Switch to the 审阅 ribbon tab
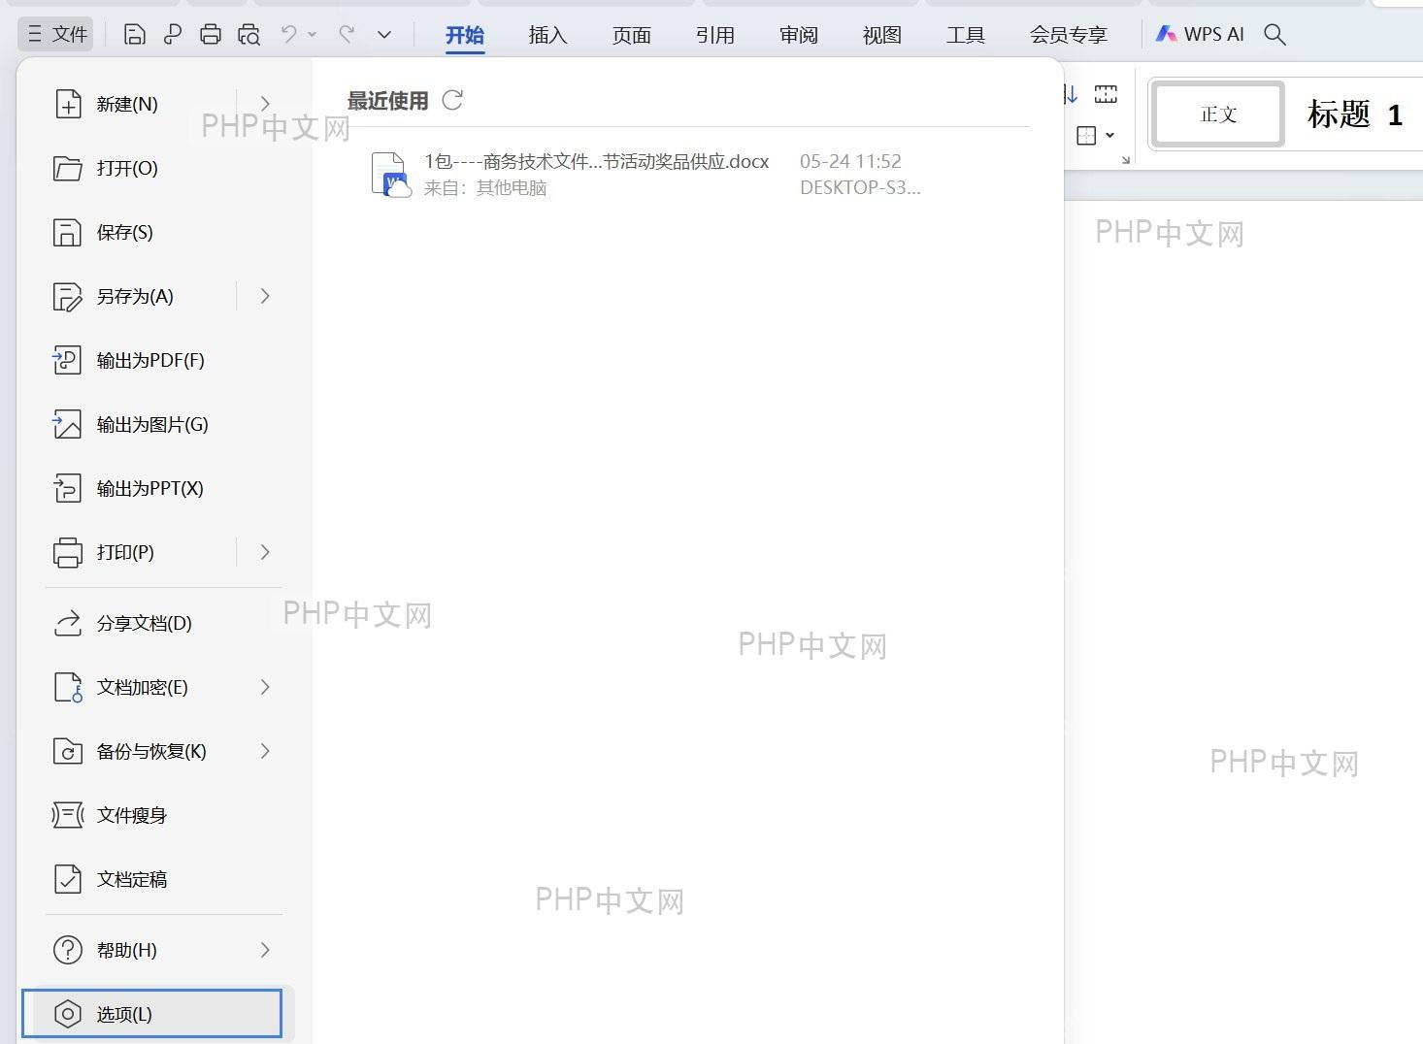The image size is (1423, 1044). (798, 35)
